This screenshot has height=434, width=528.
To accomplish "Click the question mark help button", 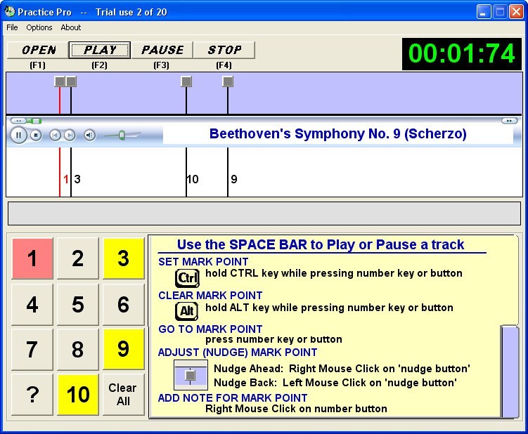I will point(32,394).
